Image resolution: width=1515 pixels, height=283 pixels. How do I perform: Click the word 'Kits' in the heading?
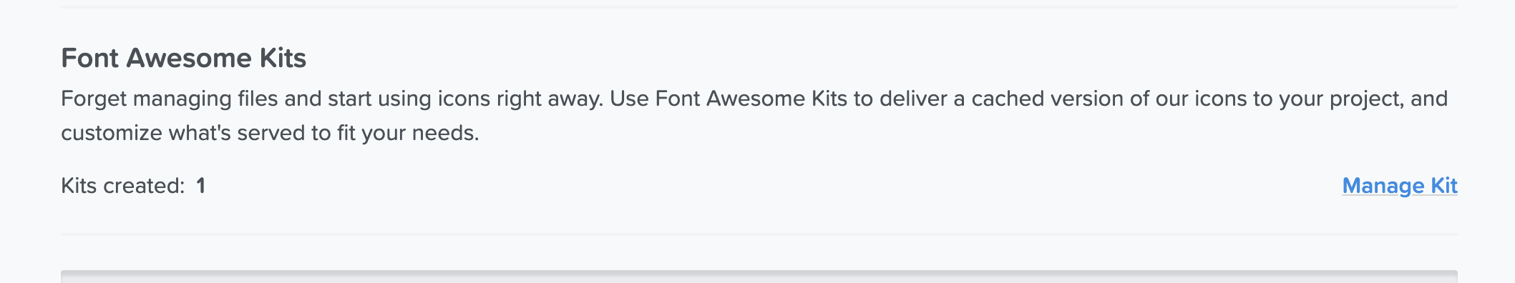283,58
